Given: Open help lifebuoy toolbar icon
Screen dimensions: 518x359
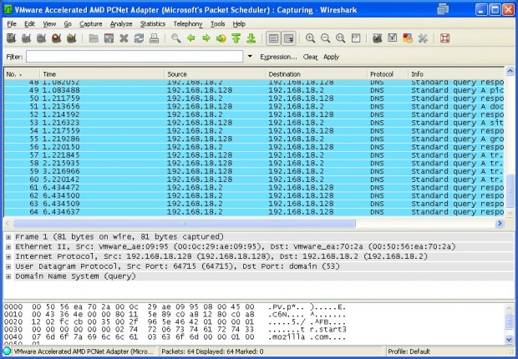Looking at the screenshot, I should point(445,38).
